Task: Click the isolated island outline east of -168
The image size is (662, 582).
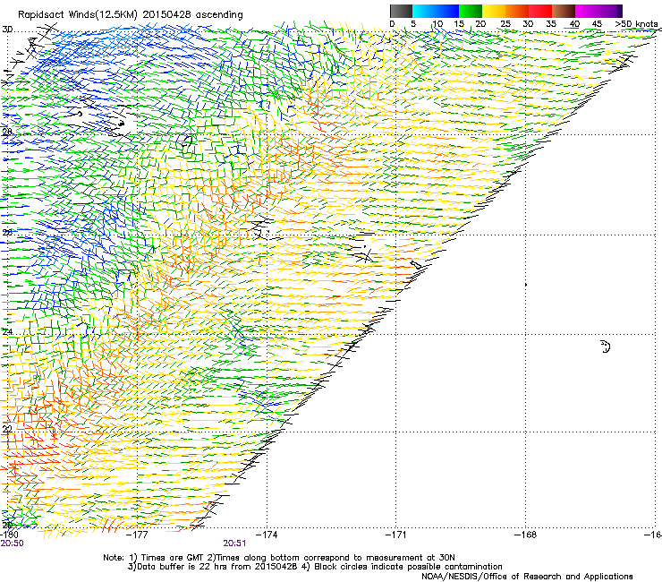Action: point(606,347)
